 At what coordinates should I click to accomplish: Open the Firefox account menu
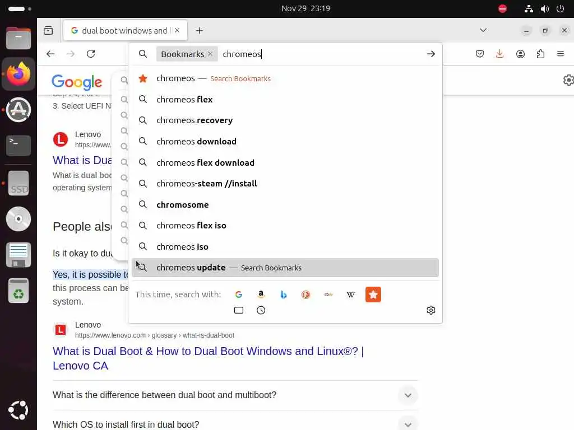coord(520,54)
